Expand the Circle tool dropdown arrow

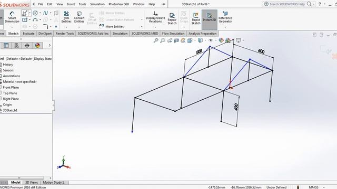(40, 13)
